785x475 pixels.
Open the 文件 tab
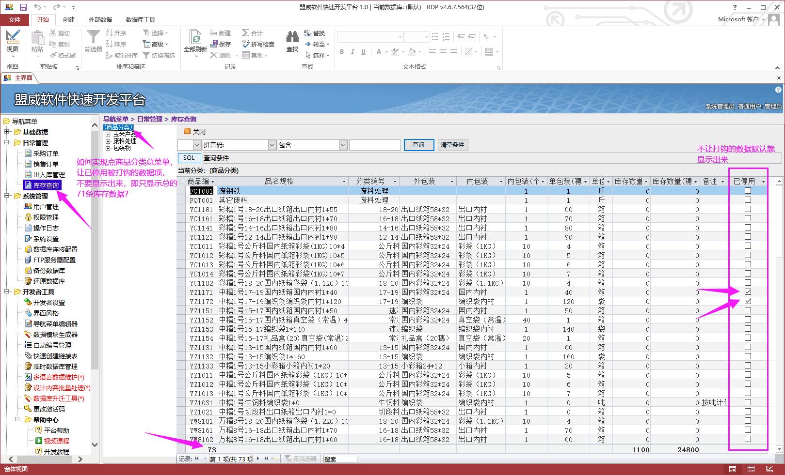pyautogui.click(x=15, y=20)
